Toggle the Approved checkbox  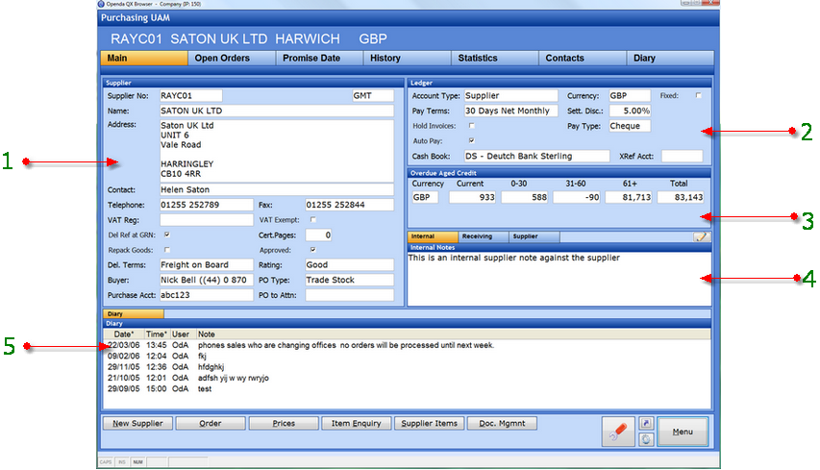tap(313, 250)
